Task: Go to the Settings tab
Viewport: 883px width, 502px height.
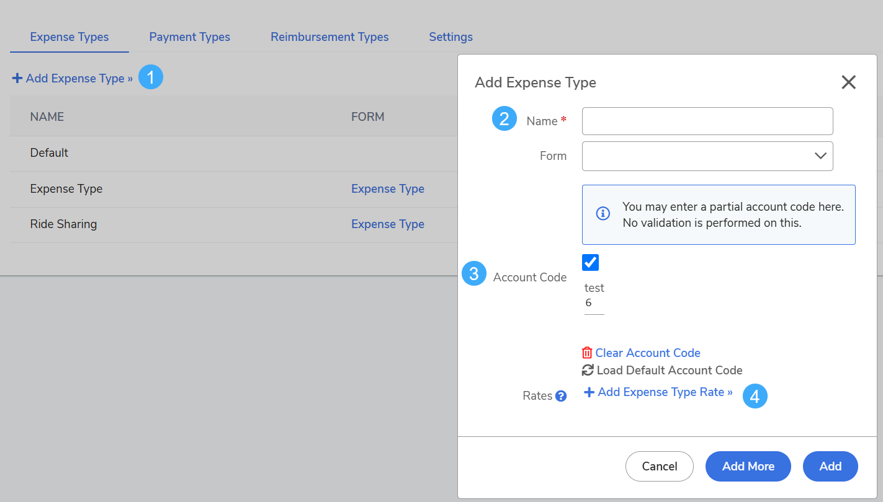Action: (450, 37)
